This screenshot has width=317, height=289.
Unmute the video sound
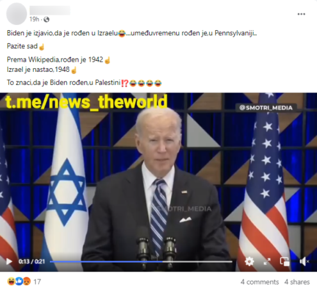click(304, 261)
